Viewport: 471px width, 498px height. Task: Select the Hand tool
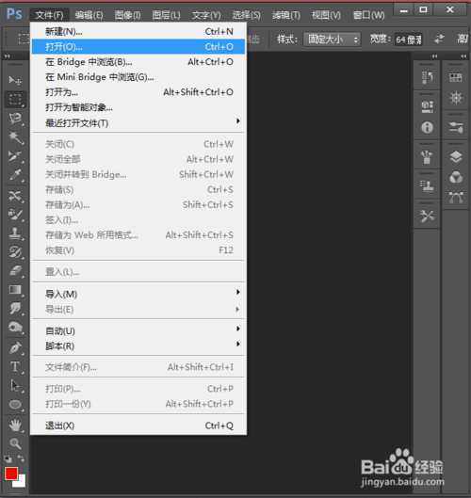coord(15,425)
